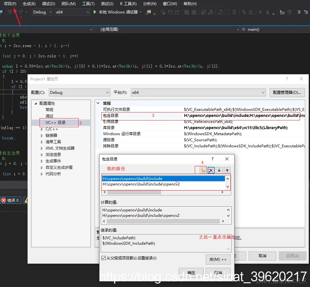Open the x64 platform dropdown in property page
The height and width of the screenshot is (287, 310).
(x=198, y=92)
